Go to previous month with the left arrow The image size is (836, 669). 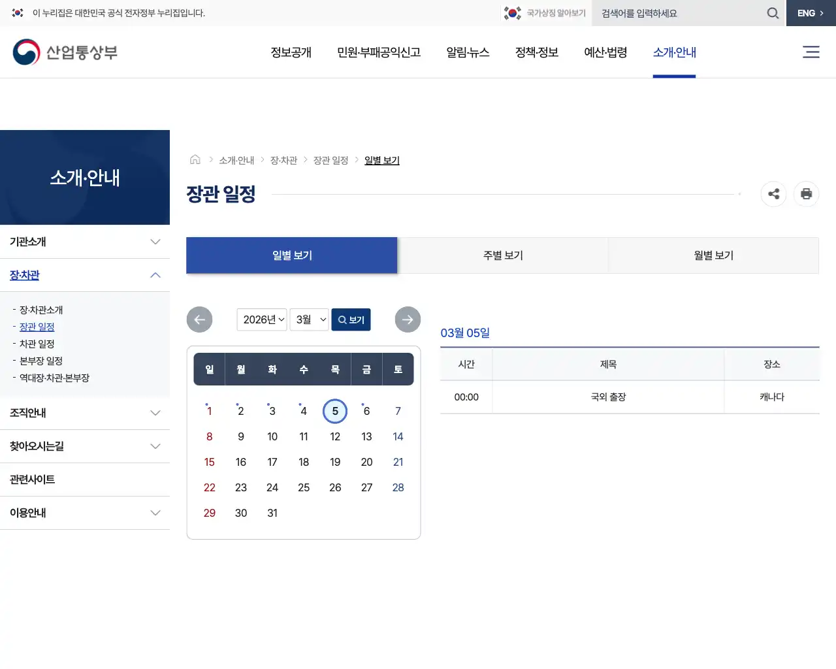coord(199,319)
